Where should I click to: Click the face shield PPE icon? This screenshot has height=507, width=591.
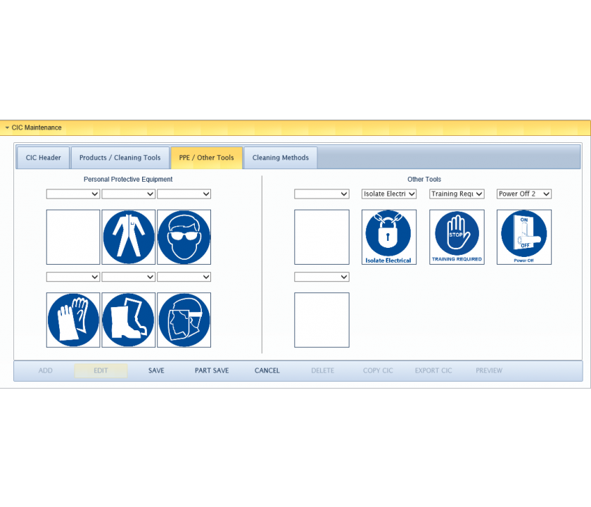tap(184, 320)
